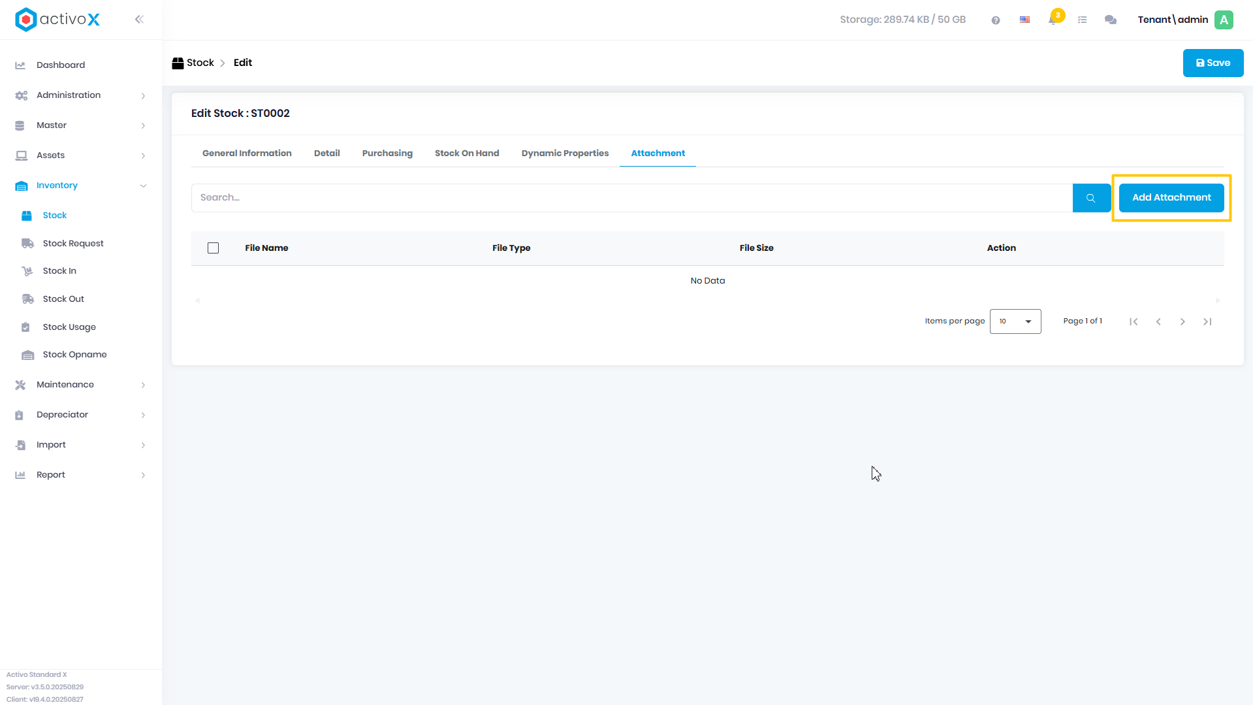Viewport: 1253px width, 705px height.
Task: Click the Stock Usage clipboard icon
Action: click(x=25, y=327)
